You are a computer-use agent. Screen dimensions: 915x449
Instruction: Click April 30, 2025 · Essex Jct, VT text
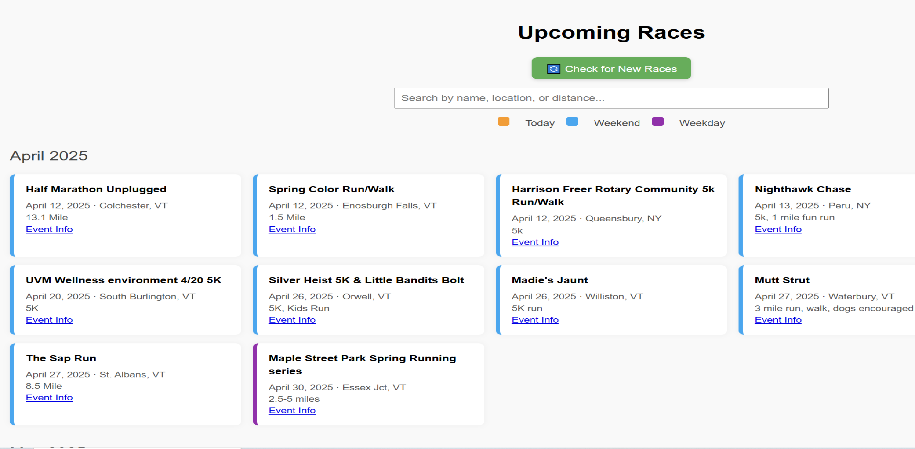(337, 387)
